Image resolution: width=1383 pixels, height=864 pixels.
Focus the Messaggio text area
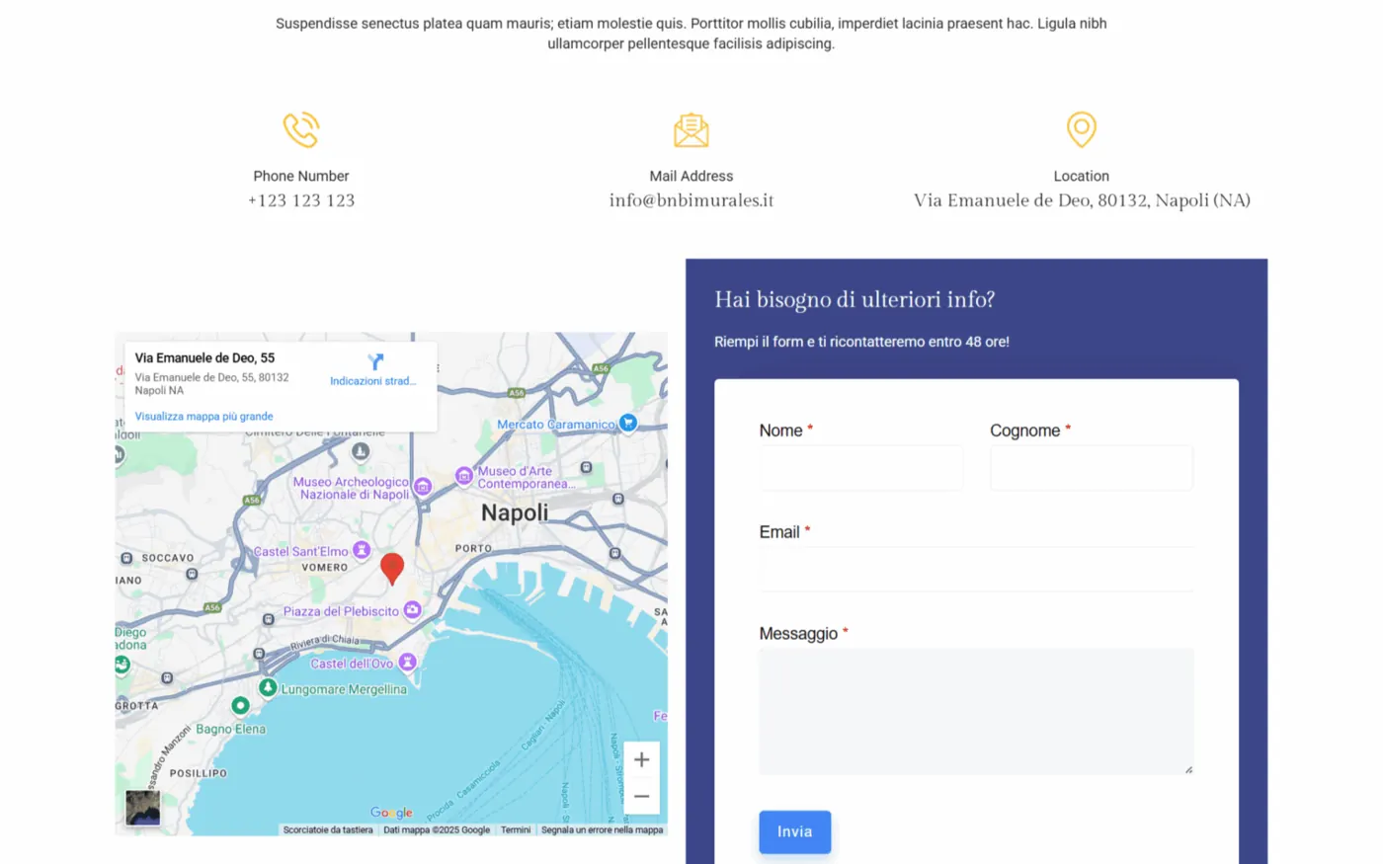click(977, 712)
